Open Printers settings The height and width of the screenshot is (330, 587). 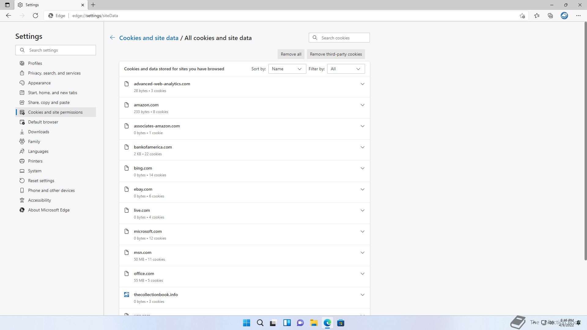56,161
